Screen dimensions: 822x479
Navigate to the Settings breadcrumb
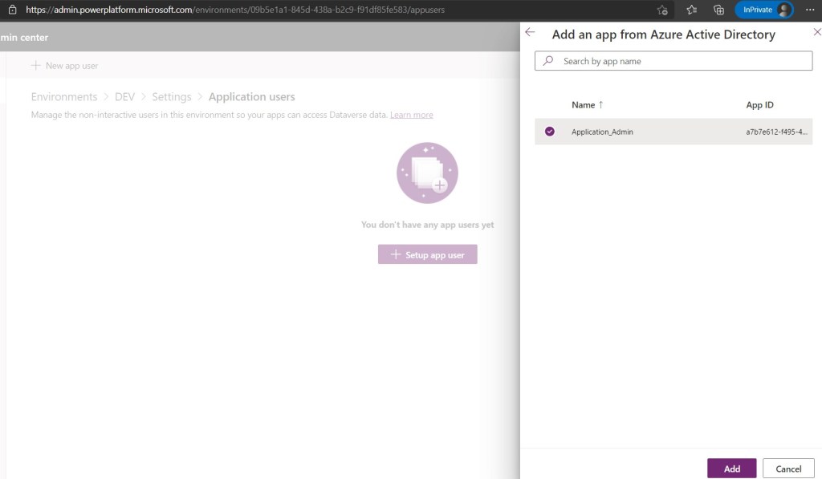pos(172,97)
